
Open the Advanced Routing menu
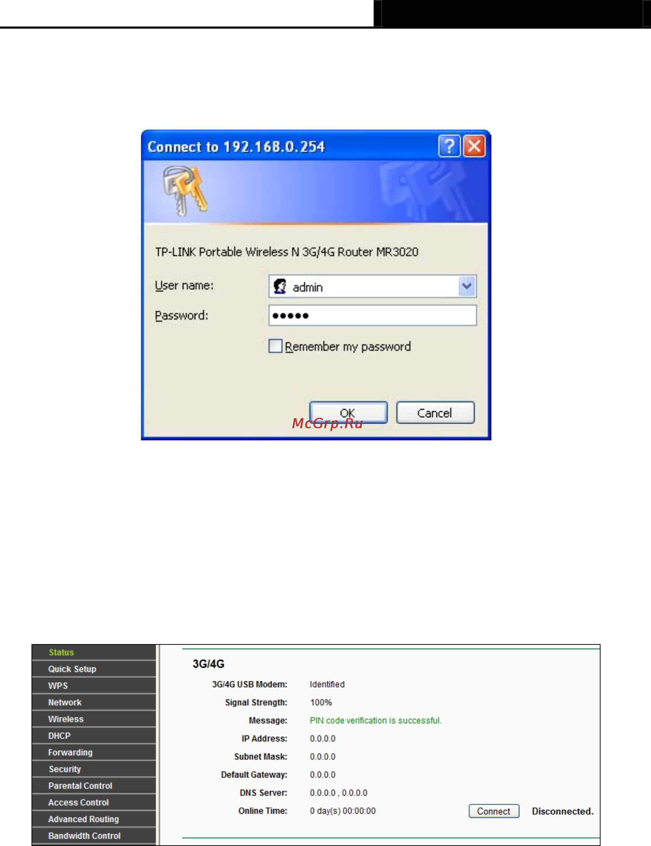[94, 819]
